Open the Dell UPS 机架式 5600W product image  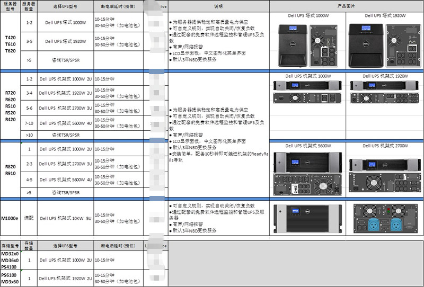click(x=307, y=174)
